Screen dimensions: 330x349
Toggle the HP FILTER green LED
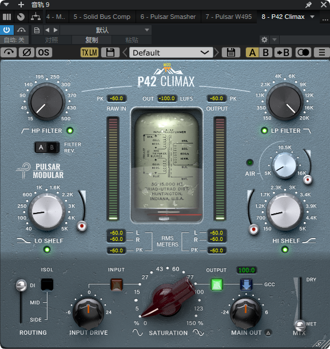[70, 130]
